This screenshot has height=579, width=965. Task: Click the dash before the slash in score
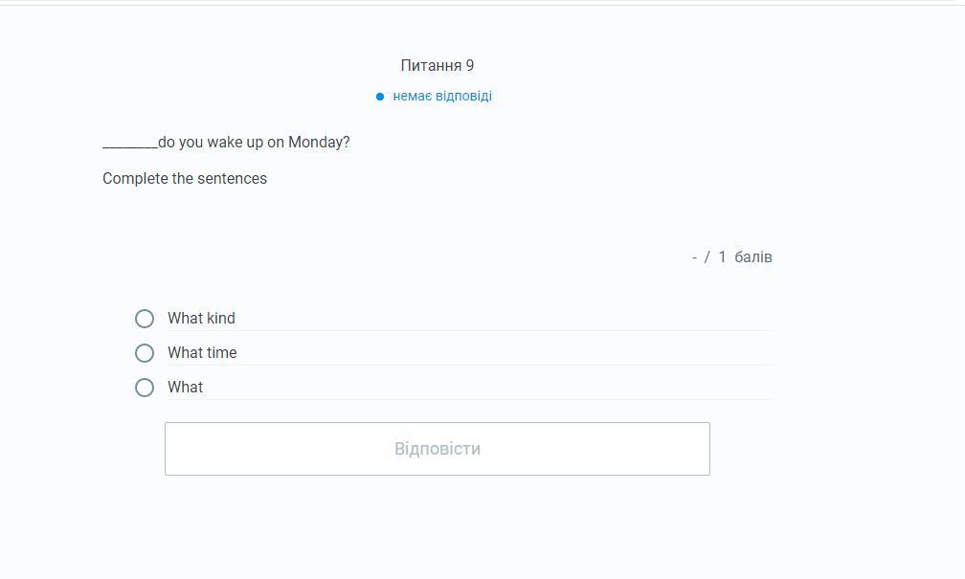click(694, 257)
